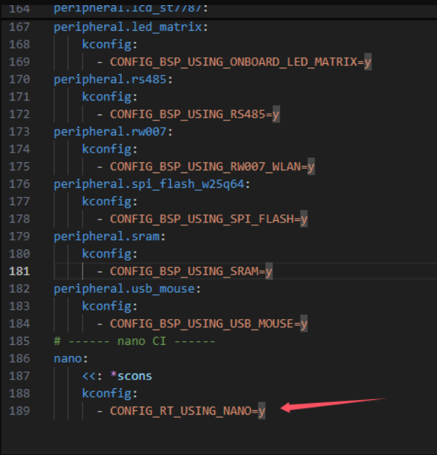Click 'peripheral.rw007:' key
The width and height of the screenshot is (437, 455).
[x=113, y=132]
